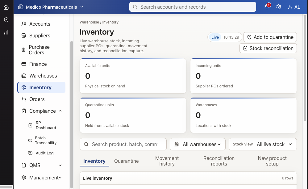308x189 pixels.
Task: Open the notifications bell icon
Action: point(267,7)
